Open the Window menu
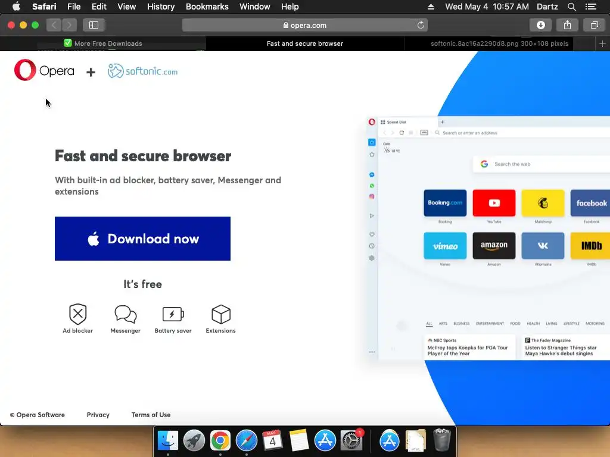 pos(255,7)
